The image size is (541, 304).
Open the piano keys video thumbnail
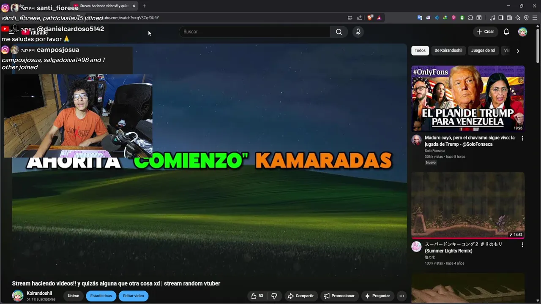pos(468,288)
